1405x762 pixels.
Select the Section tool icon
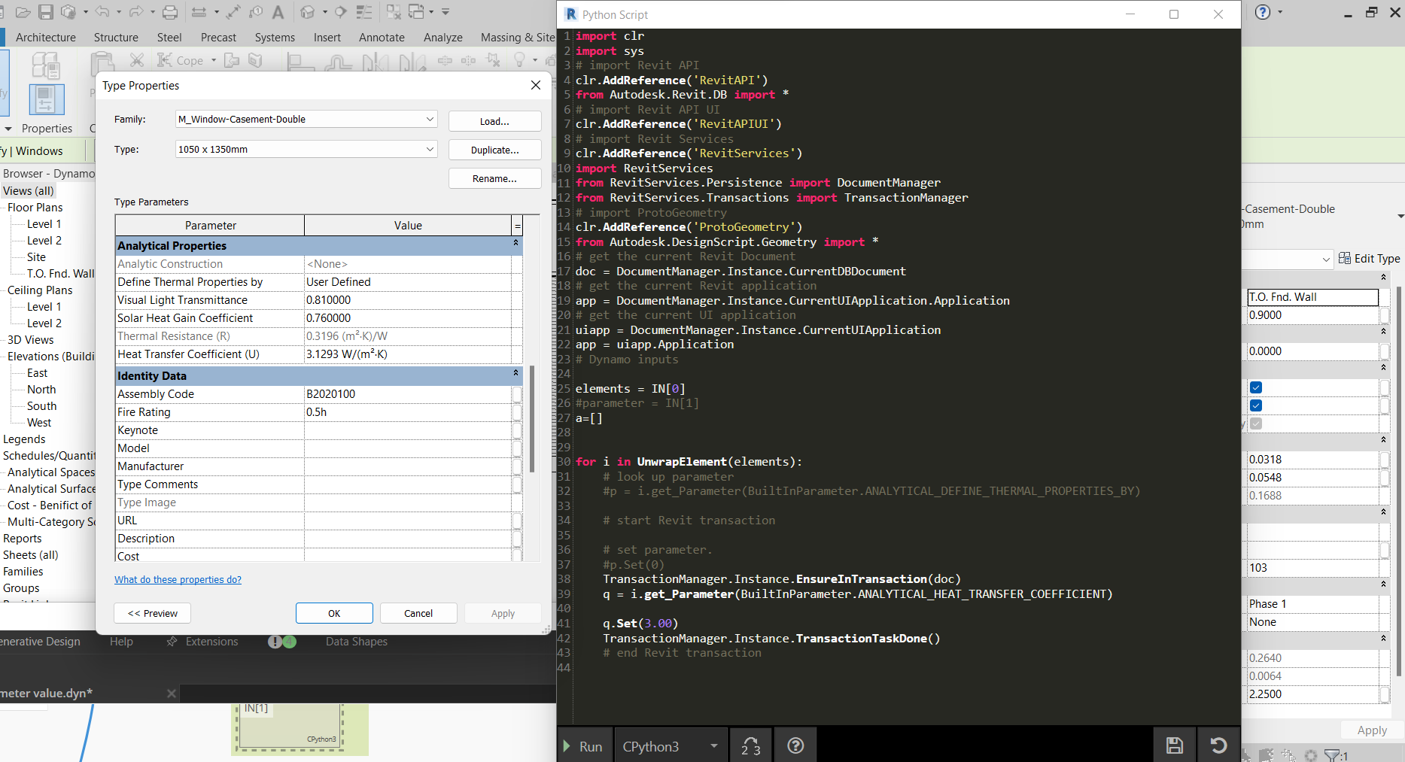(x=341, y=12)
